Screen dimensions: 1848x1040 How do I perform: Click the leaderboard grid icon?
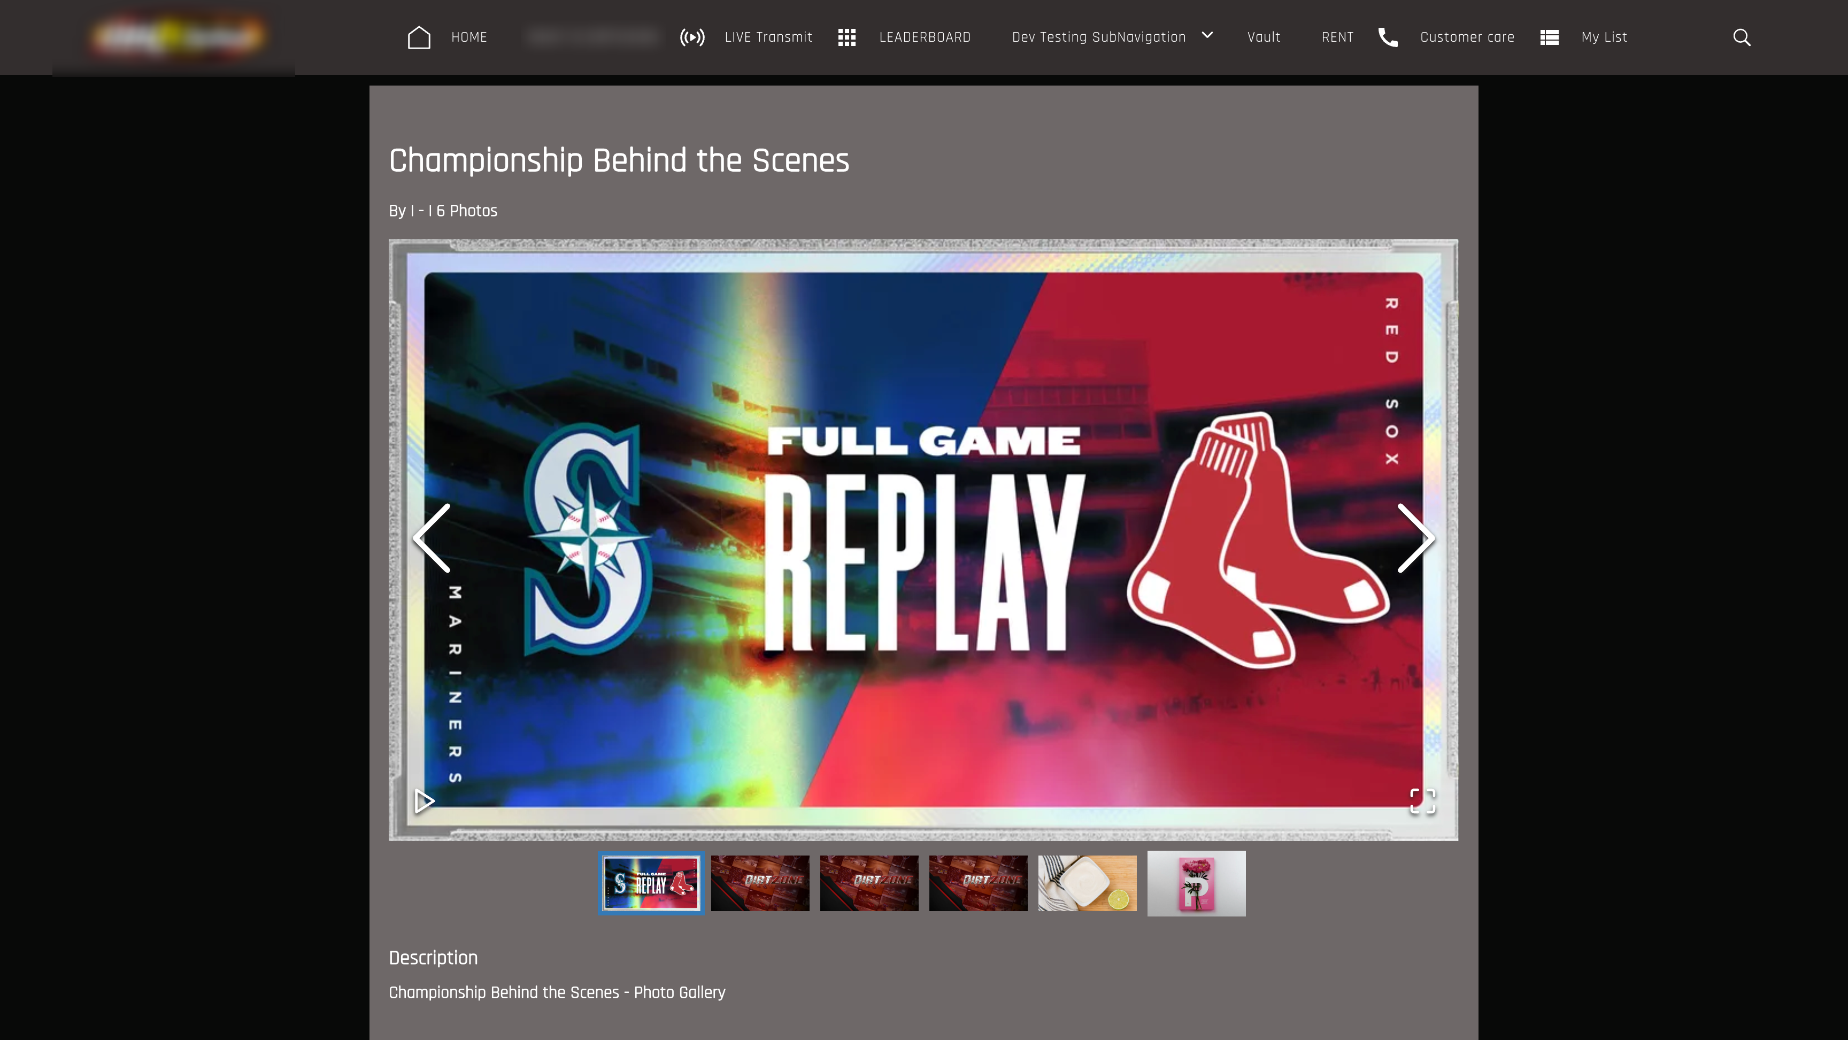tap(846, 37)
